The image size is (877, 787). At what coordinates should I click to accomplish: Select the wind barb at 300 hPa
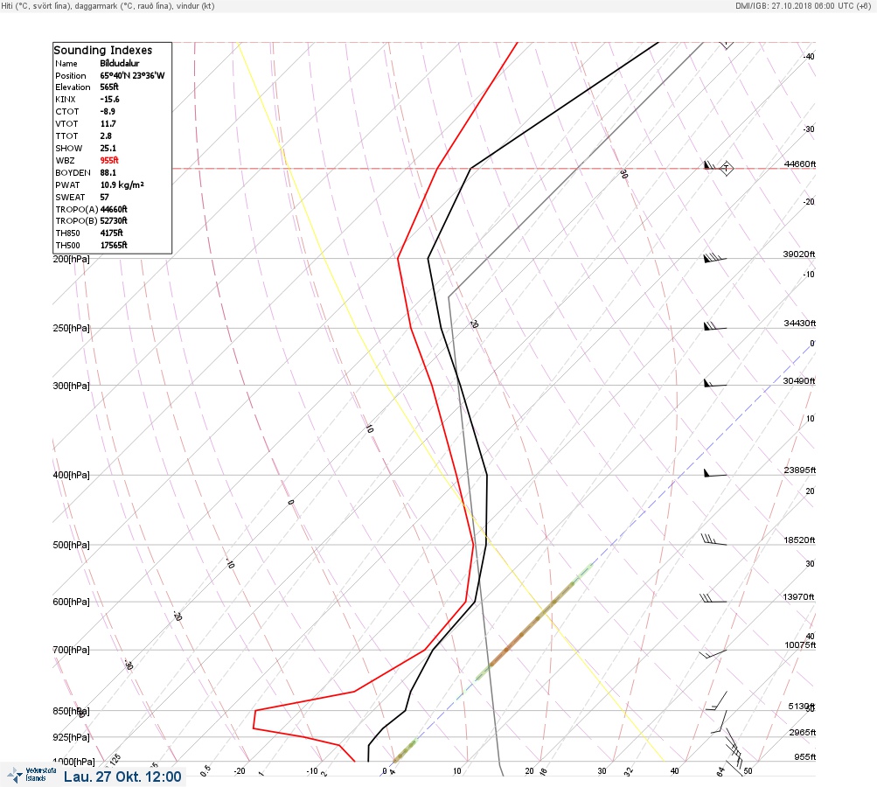(x=714, y=384)
